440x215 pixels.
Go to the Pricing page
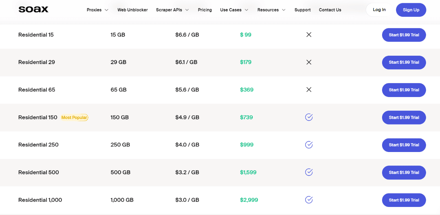[205, 10]
